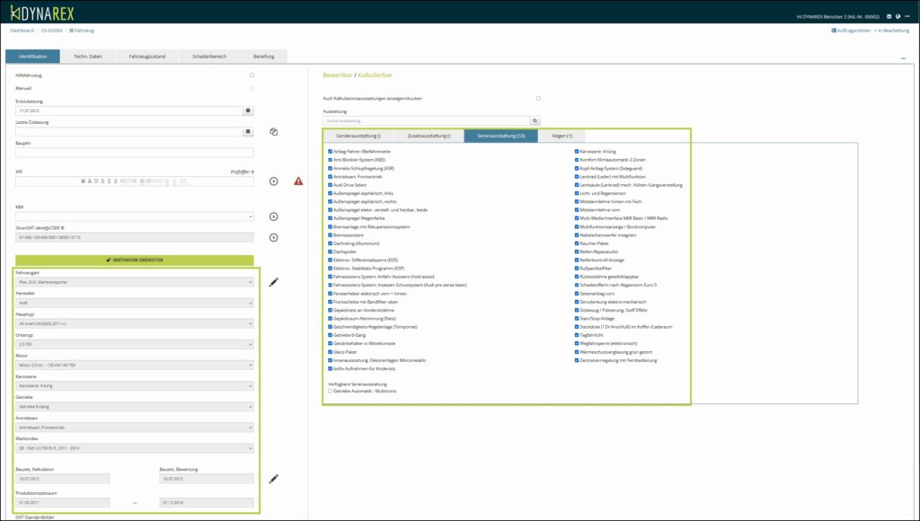Open the KBA dropdown
The height and width of the screenshot is (521, 920).
(x=135, y=216)
